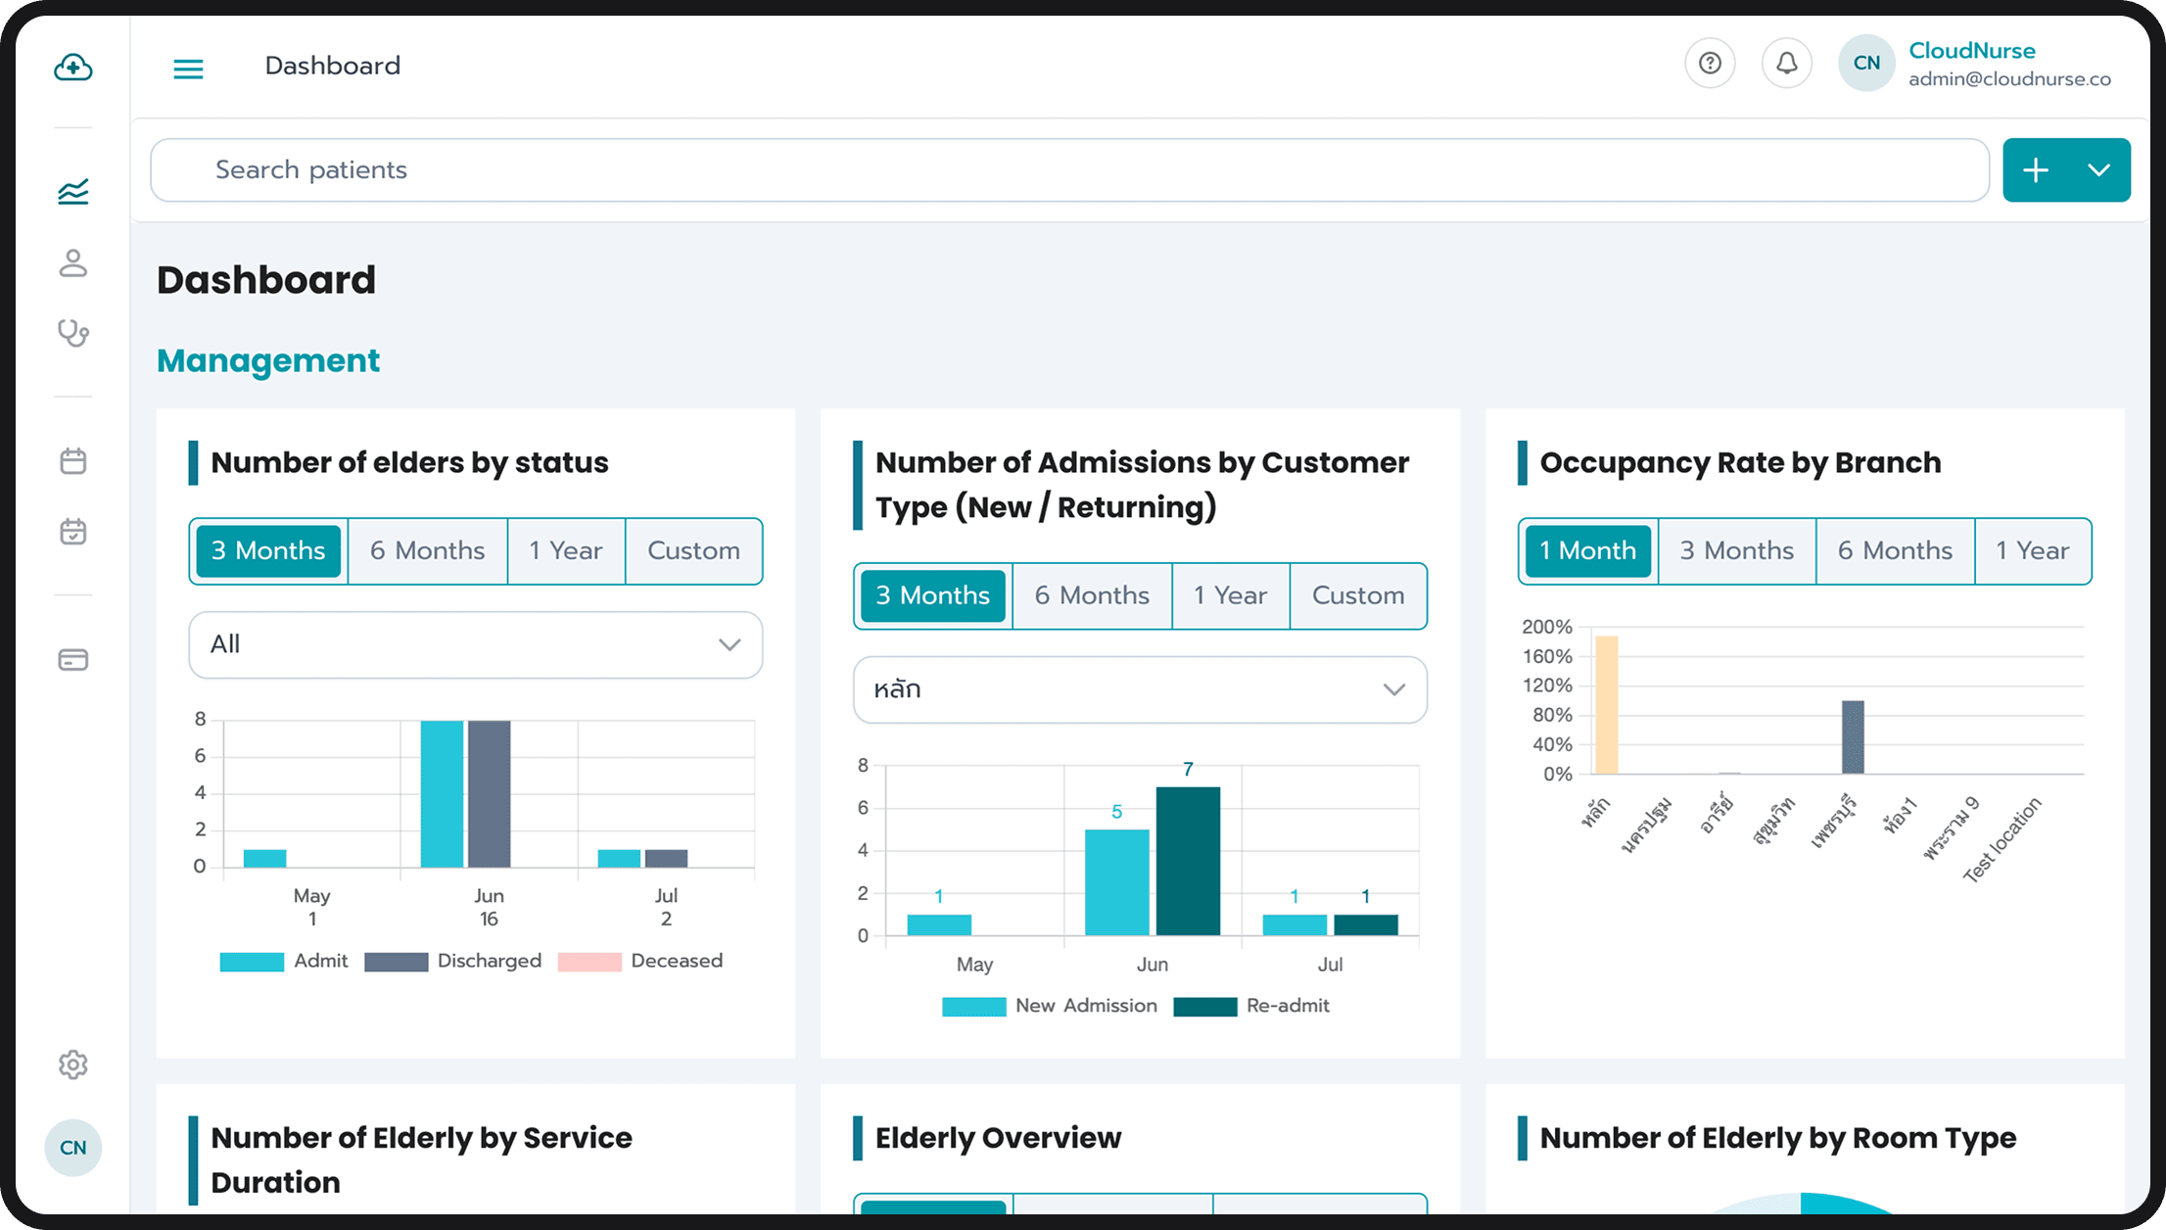This screenshot has width=2166, height=1230.
Task: Select Custom in Admissions by Customer Type
Action: [x=1358, y=596]
